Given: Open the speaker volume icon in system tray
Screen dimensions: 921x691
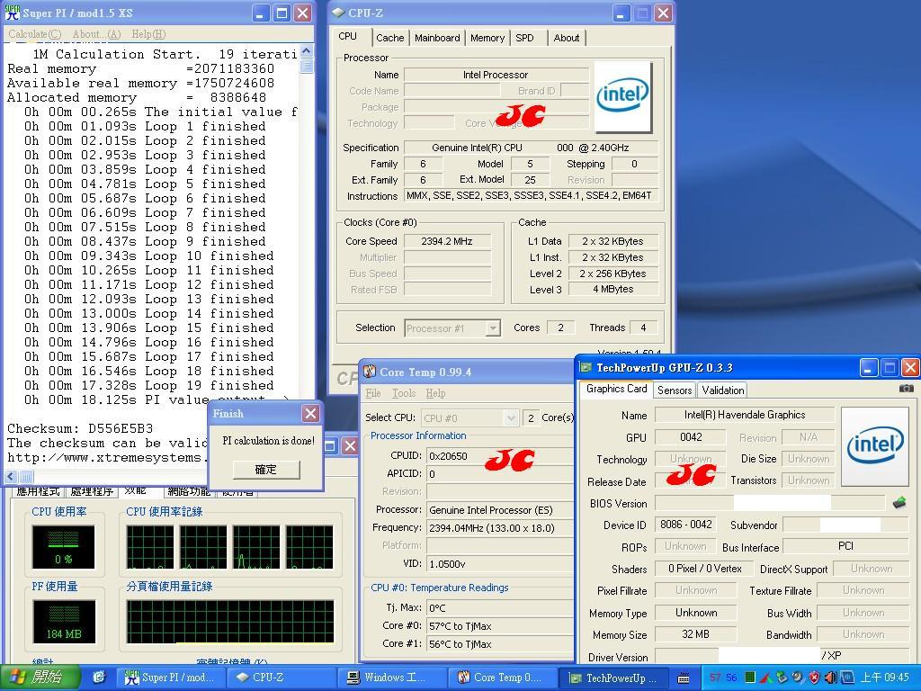Looking at the screenshot, I should [x=830, y=677].
